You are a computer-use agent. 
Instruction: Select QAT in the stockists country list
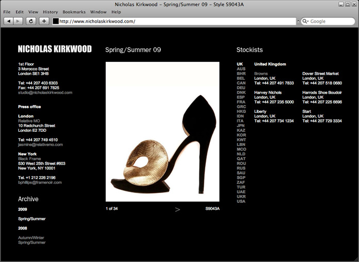pos(241,159)
